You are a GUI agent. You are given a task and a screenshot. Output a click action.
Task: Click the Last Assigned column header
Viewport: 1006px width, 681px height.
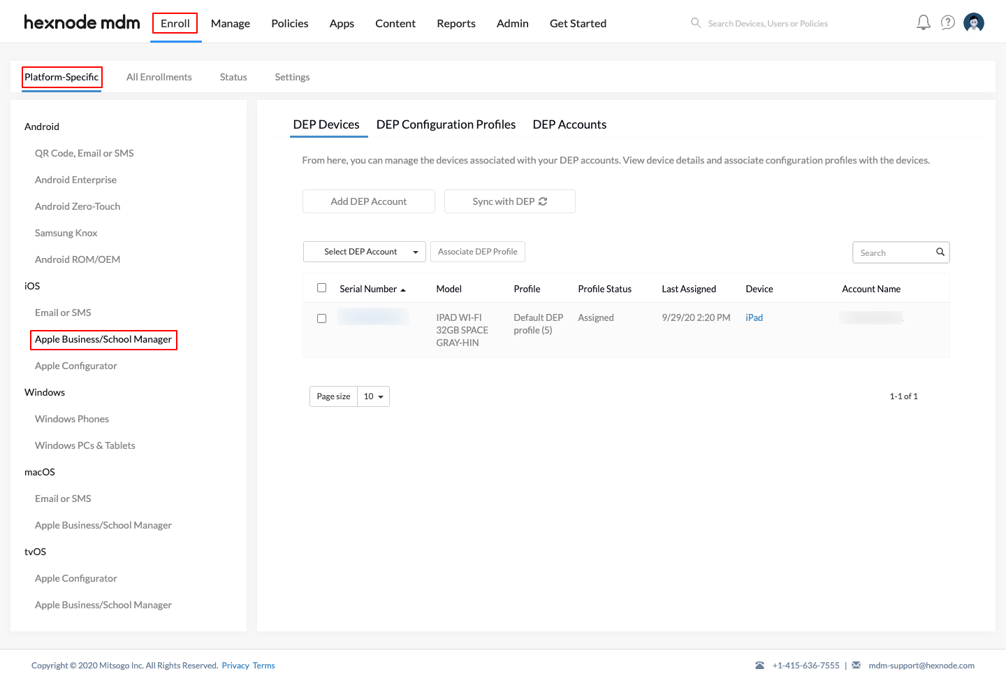(689, 289)
